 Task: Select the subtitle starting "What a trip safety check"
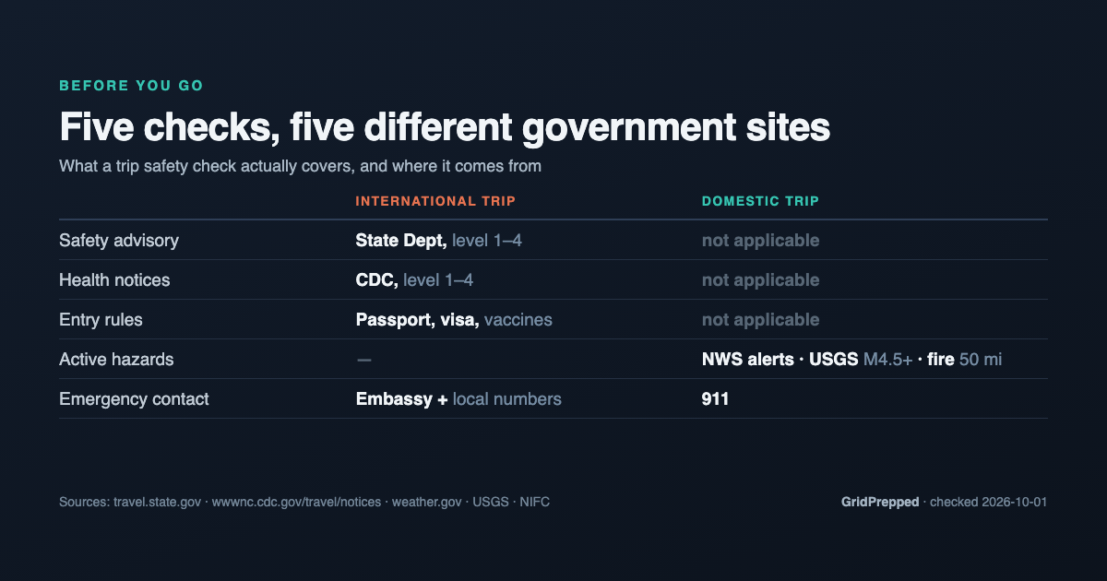tap(300, 167)
